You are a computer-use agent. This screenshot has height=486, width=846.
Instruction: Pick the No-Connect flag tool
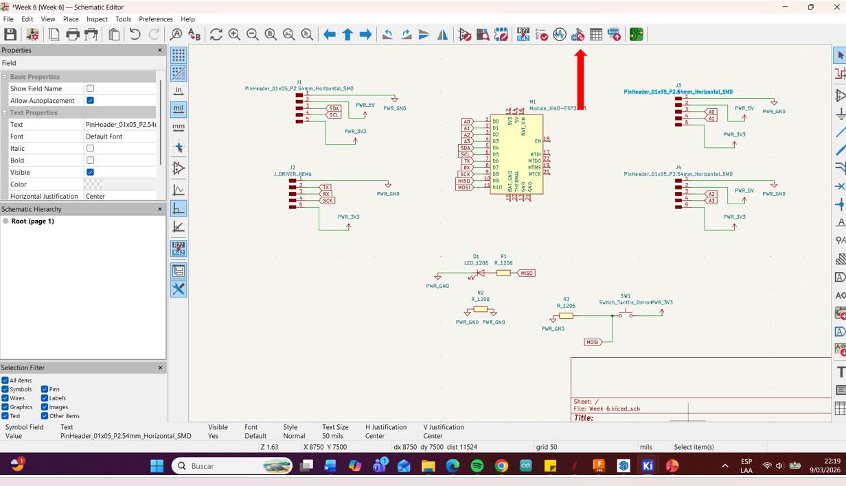[840, 186]
